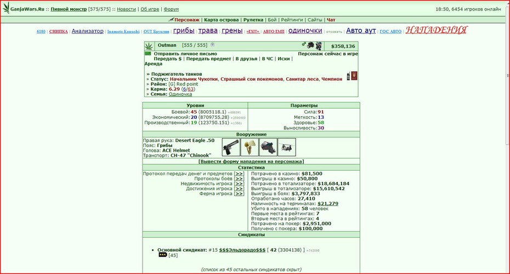Click the АВТО EMП shortcut link
This screenshot has width=510, height=274.
coord(274,32)
